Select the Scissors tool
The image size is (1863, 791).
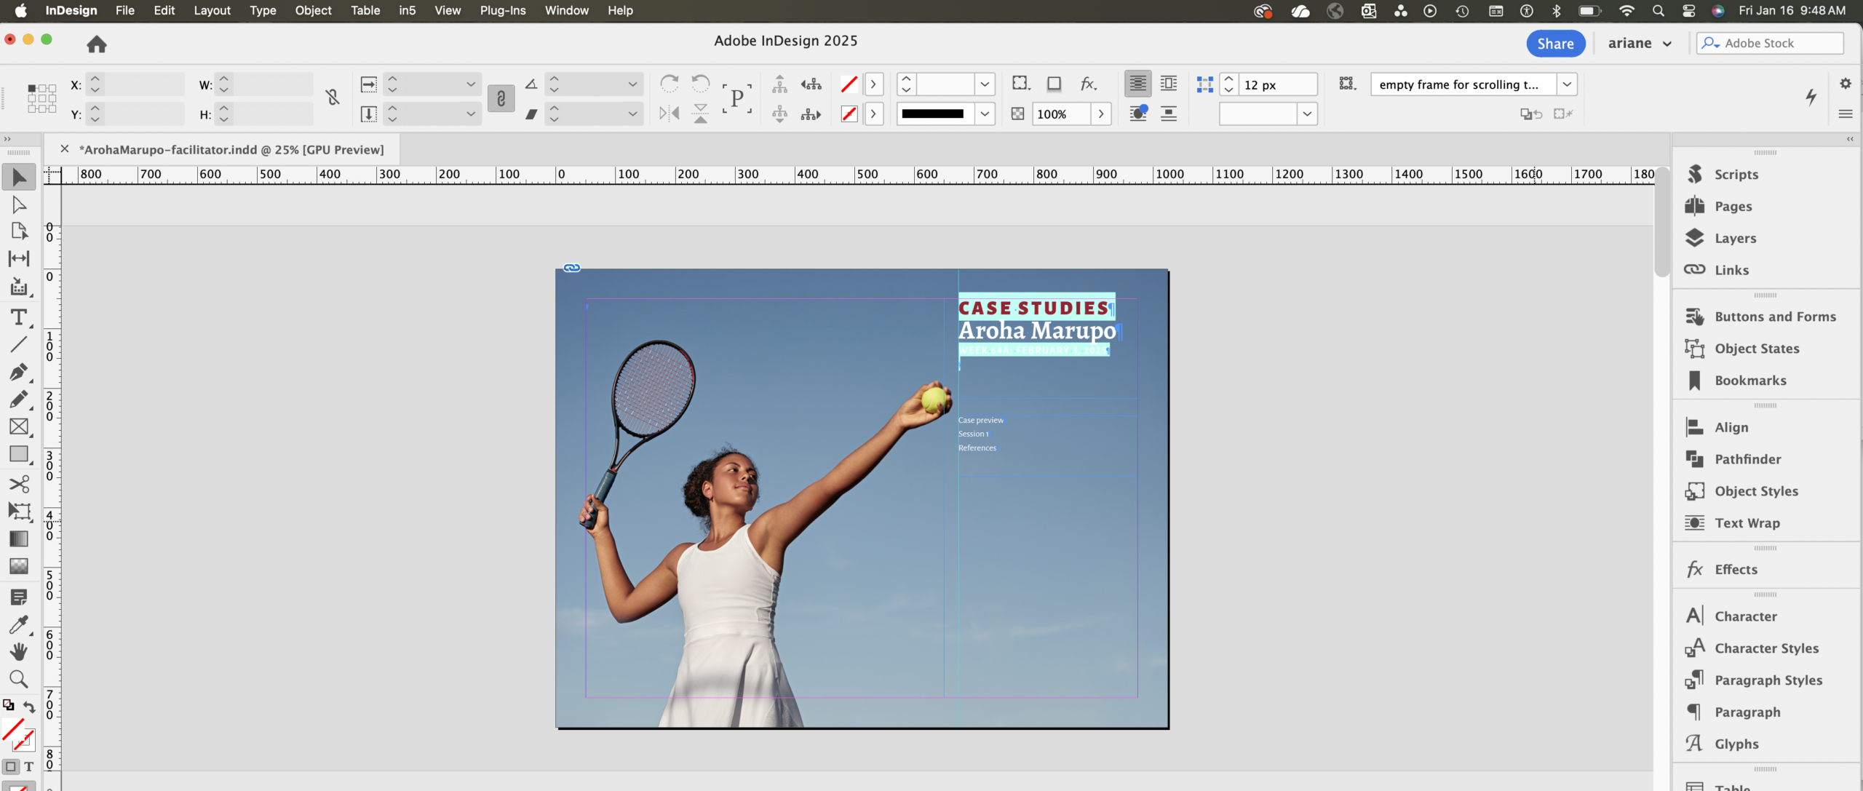19,484
